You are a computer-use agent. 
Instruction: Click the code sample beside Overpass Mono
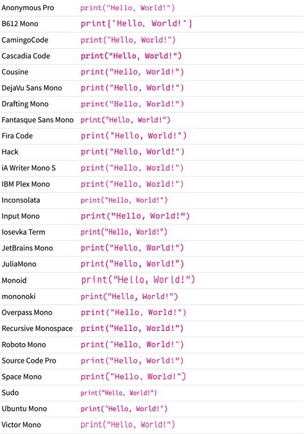133,312
